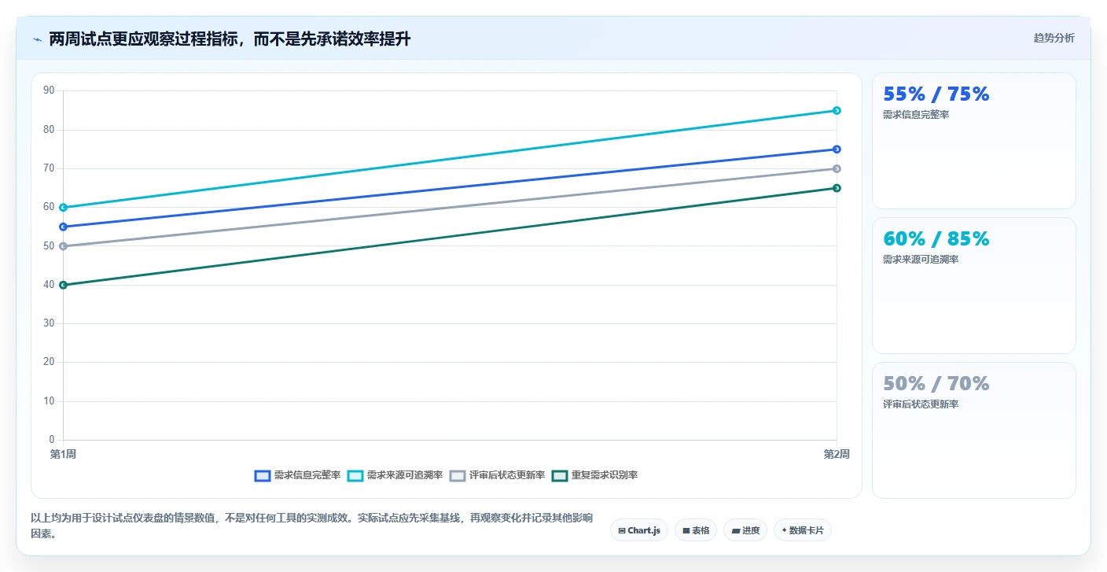Screen dimensions: 1107x572
Task: Click the lightning icon beside the title
Action: coord(37,39)
